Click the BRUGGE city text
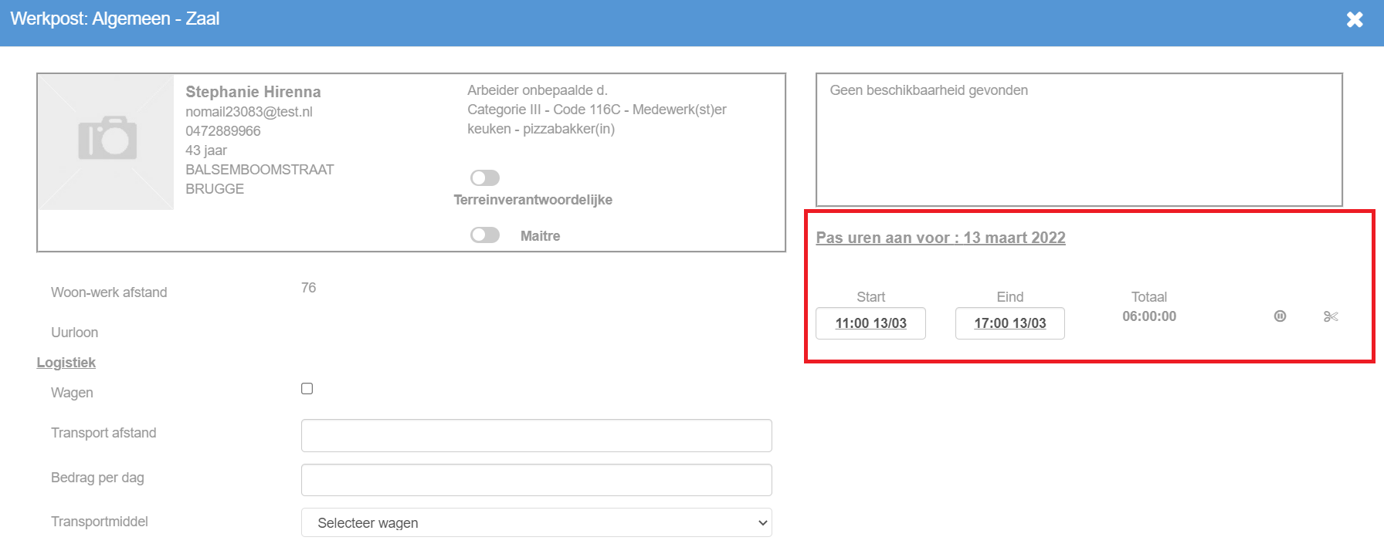 [x=215, y=189]
